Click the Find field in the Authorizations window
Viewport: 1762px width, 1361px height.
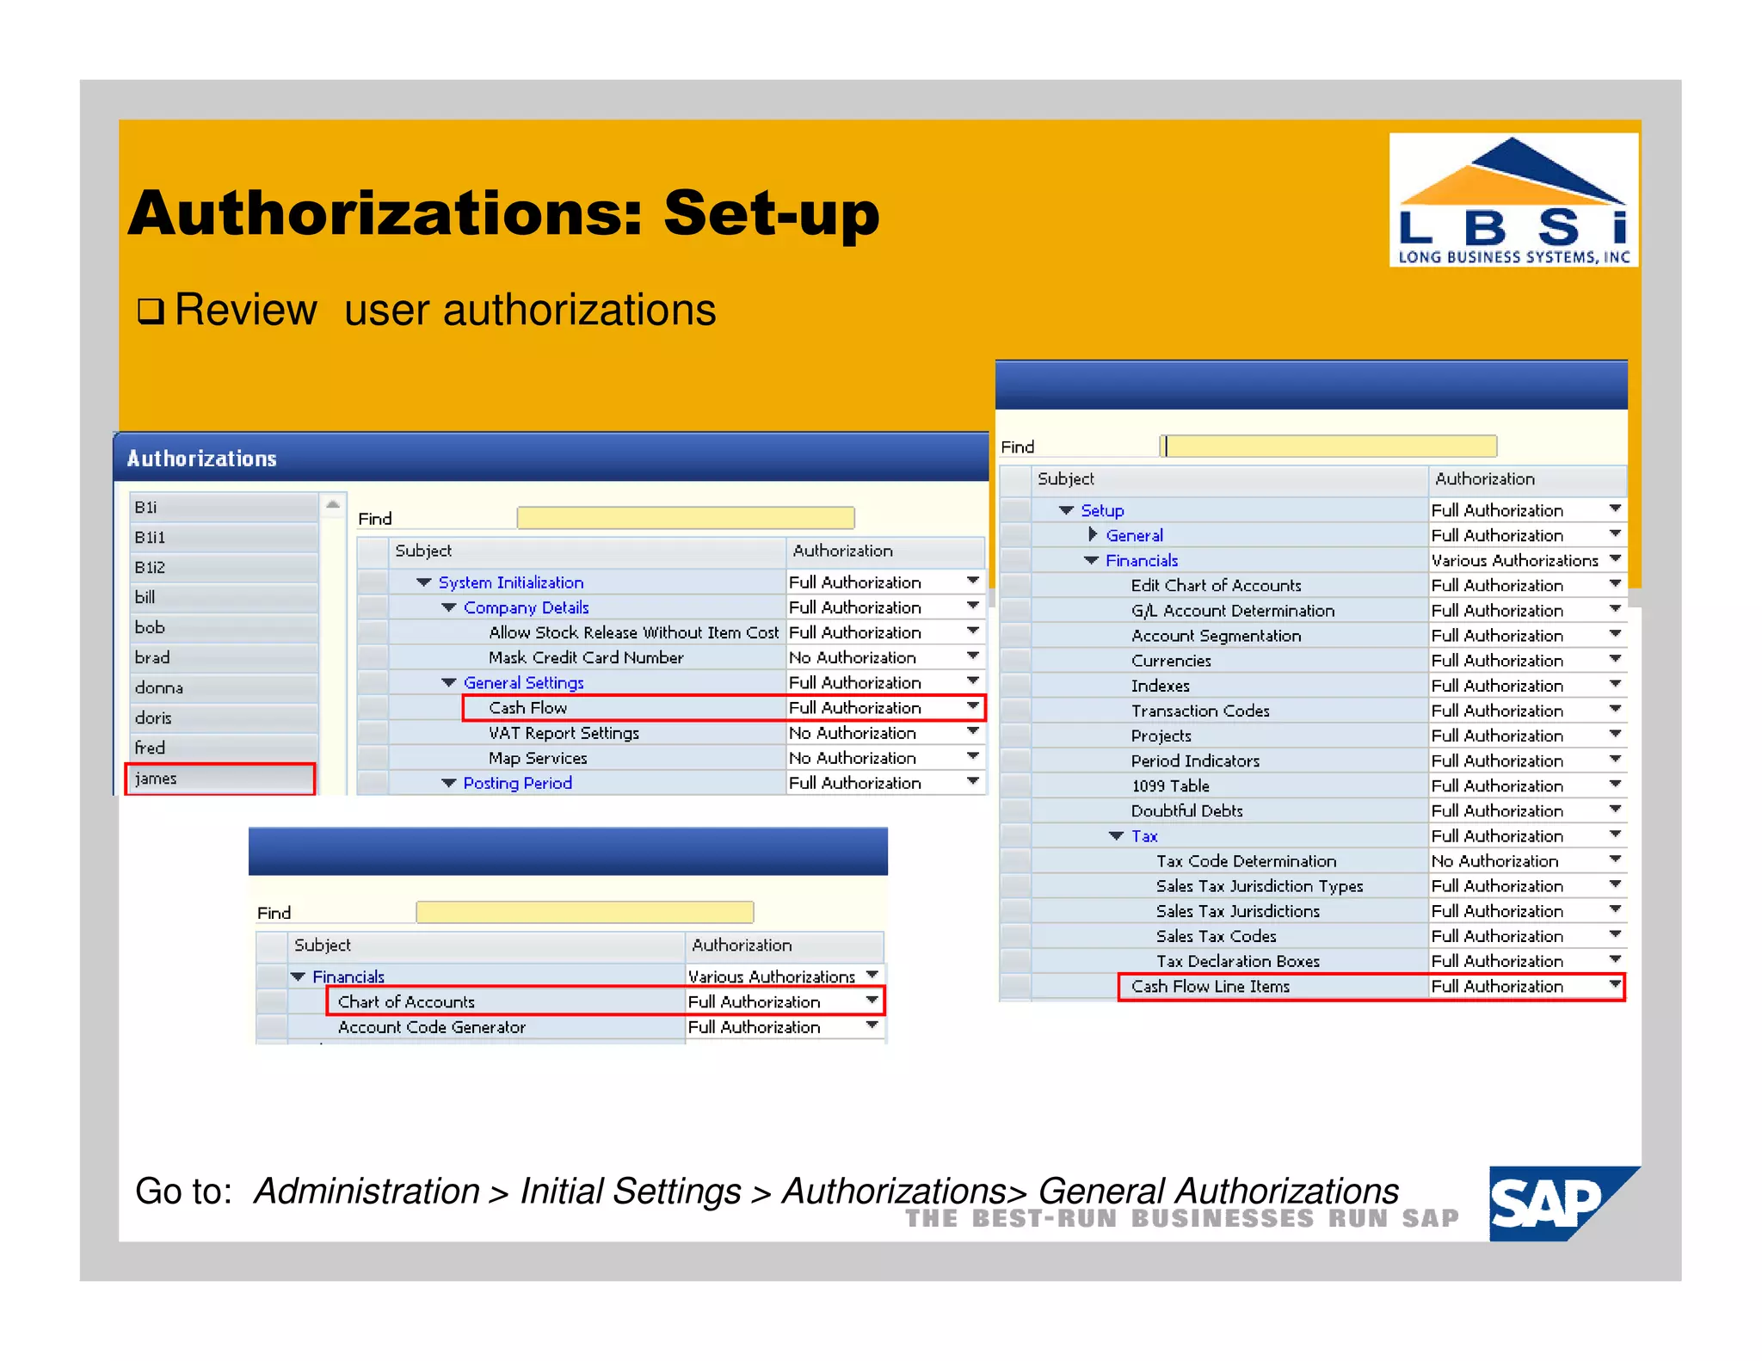pyautogui.click(x=686, y=518)
